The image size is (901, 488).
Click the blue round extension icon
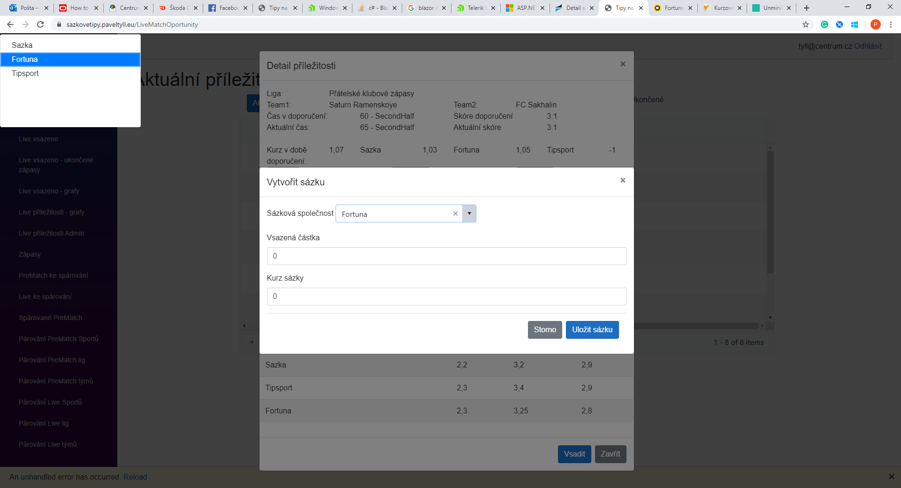tap(840, 24)
